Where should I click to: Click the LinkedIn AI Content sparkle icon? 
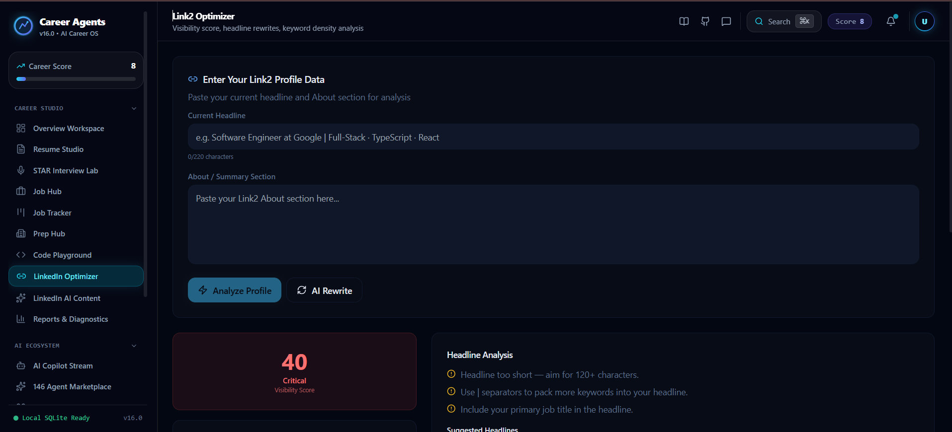tap(21, 298)
